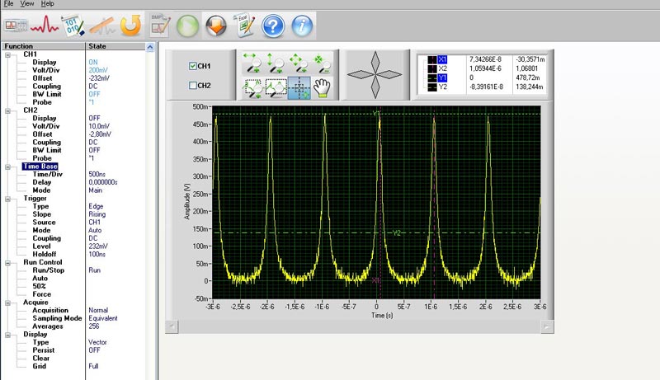Collapse the Trigger tree node
The width and height of the screenshot is (660, 380).
pos(7,199)
